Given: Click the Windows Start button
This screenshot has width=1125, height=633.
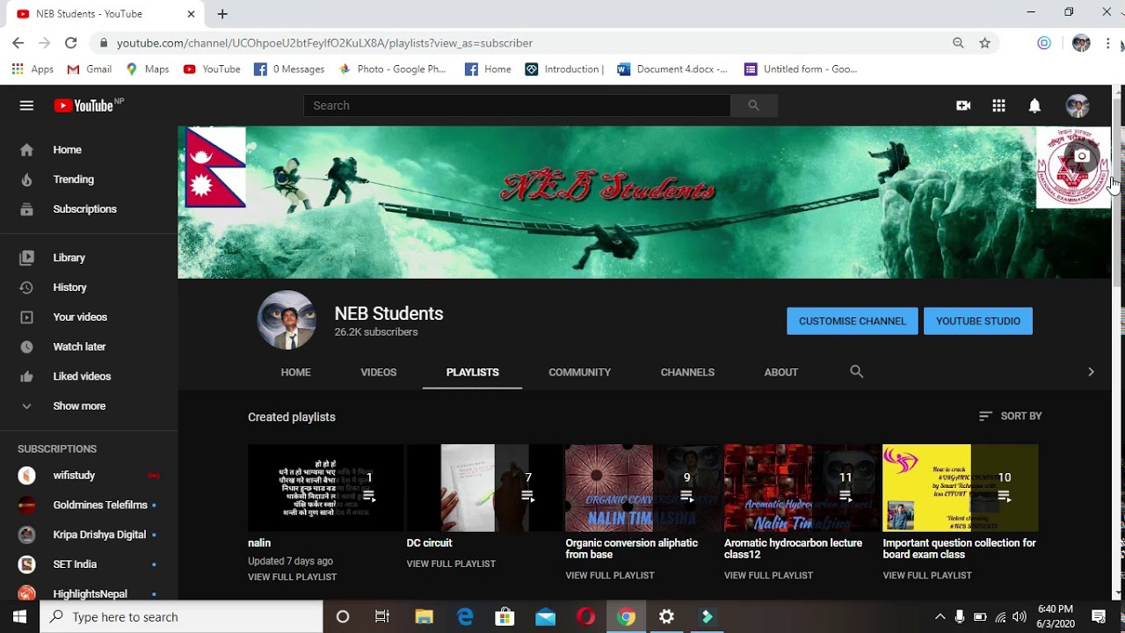Looking at the screenshot, I should (x=19, y=617).
